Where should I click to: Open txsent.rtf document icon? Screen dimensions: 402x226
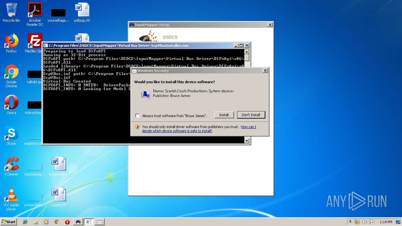pyautogui.click(x=58, y=197)
